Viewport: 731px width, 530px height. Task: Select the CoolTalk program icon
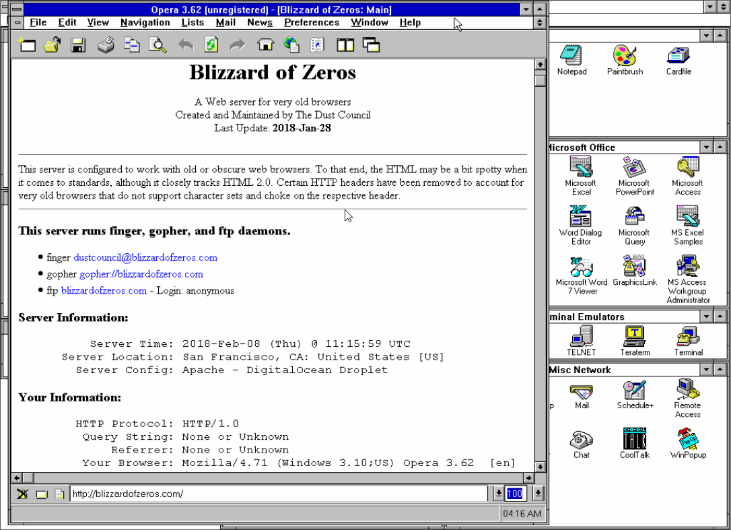(635, 442)
